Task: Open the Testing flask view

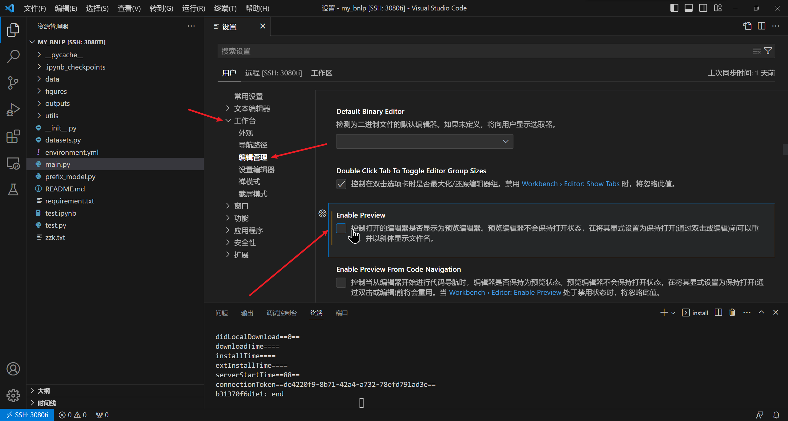Action: 13,189
